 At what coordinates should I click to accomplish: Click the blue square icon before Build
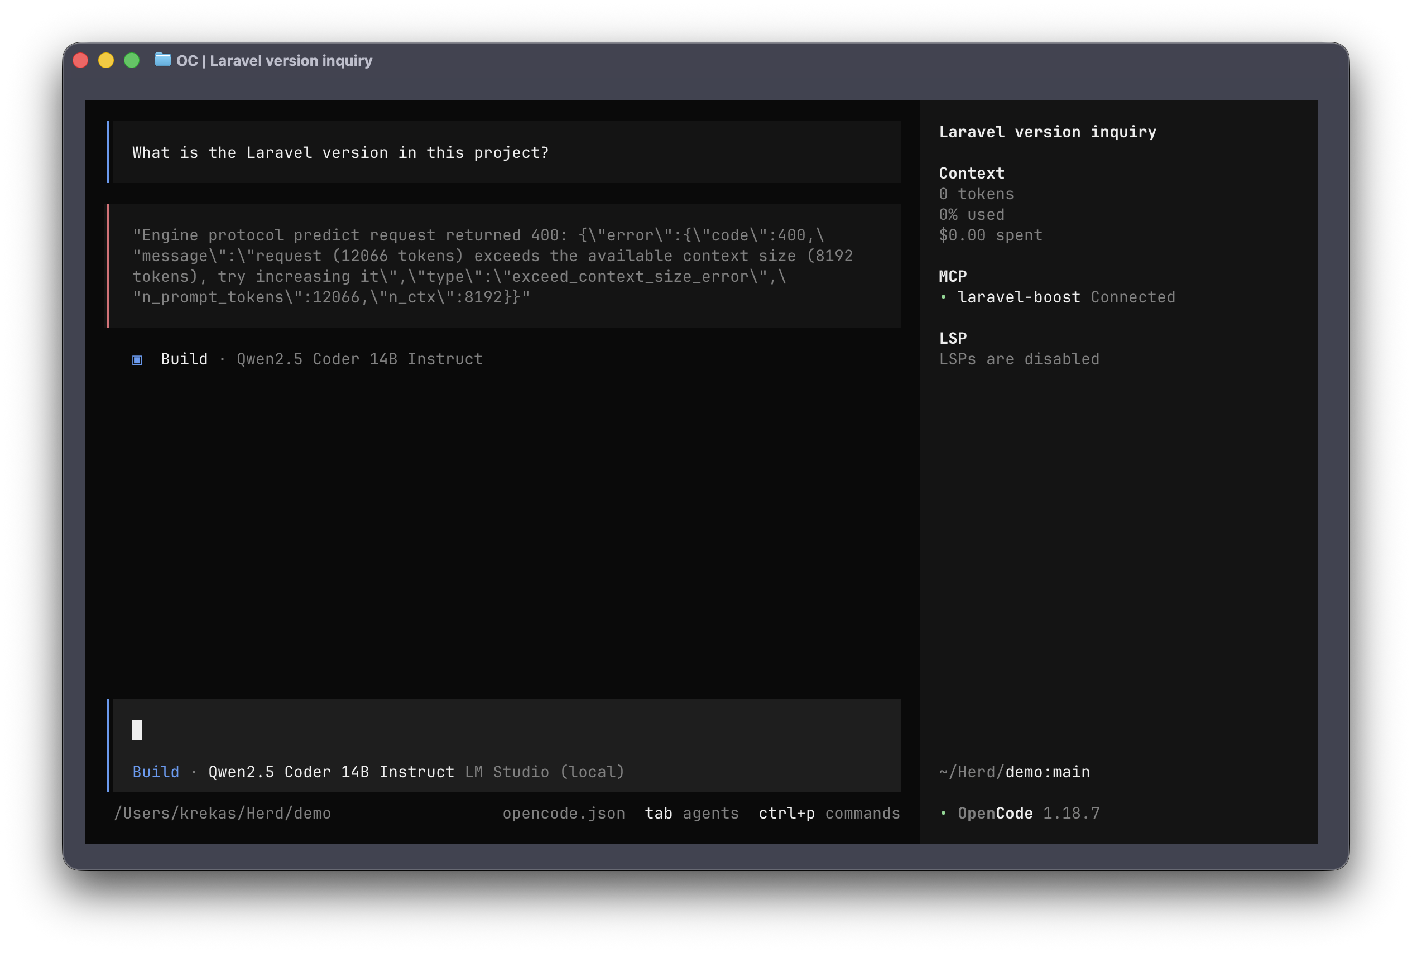point(137,360)
